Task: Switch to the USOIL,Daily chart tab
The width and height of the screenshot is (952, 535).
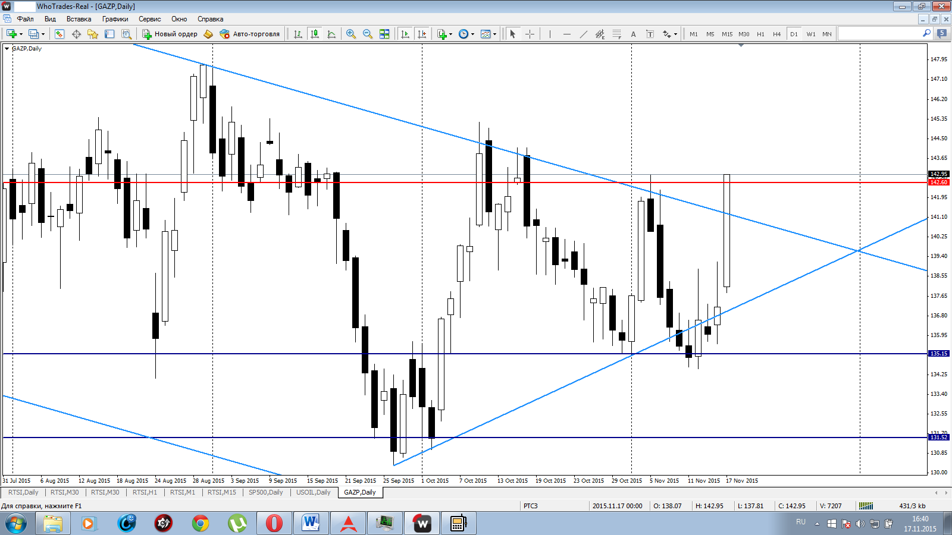Action: [314, 492]
